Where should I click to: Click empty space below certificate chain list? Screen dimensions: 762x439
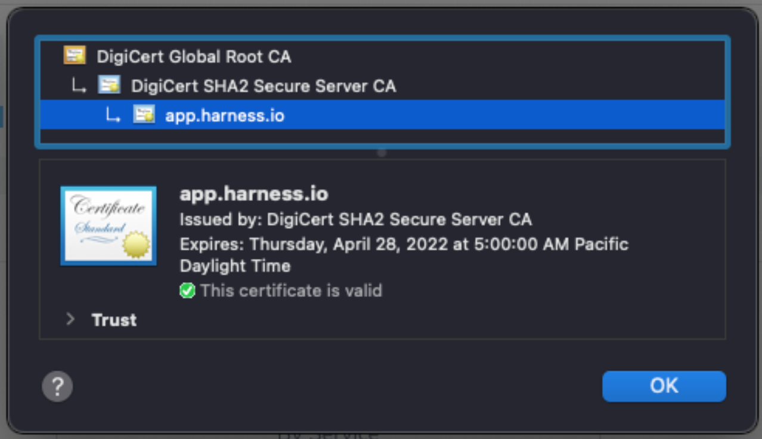click(x=382, y=137)
